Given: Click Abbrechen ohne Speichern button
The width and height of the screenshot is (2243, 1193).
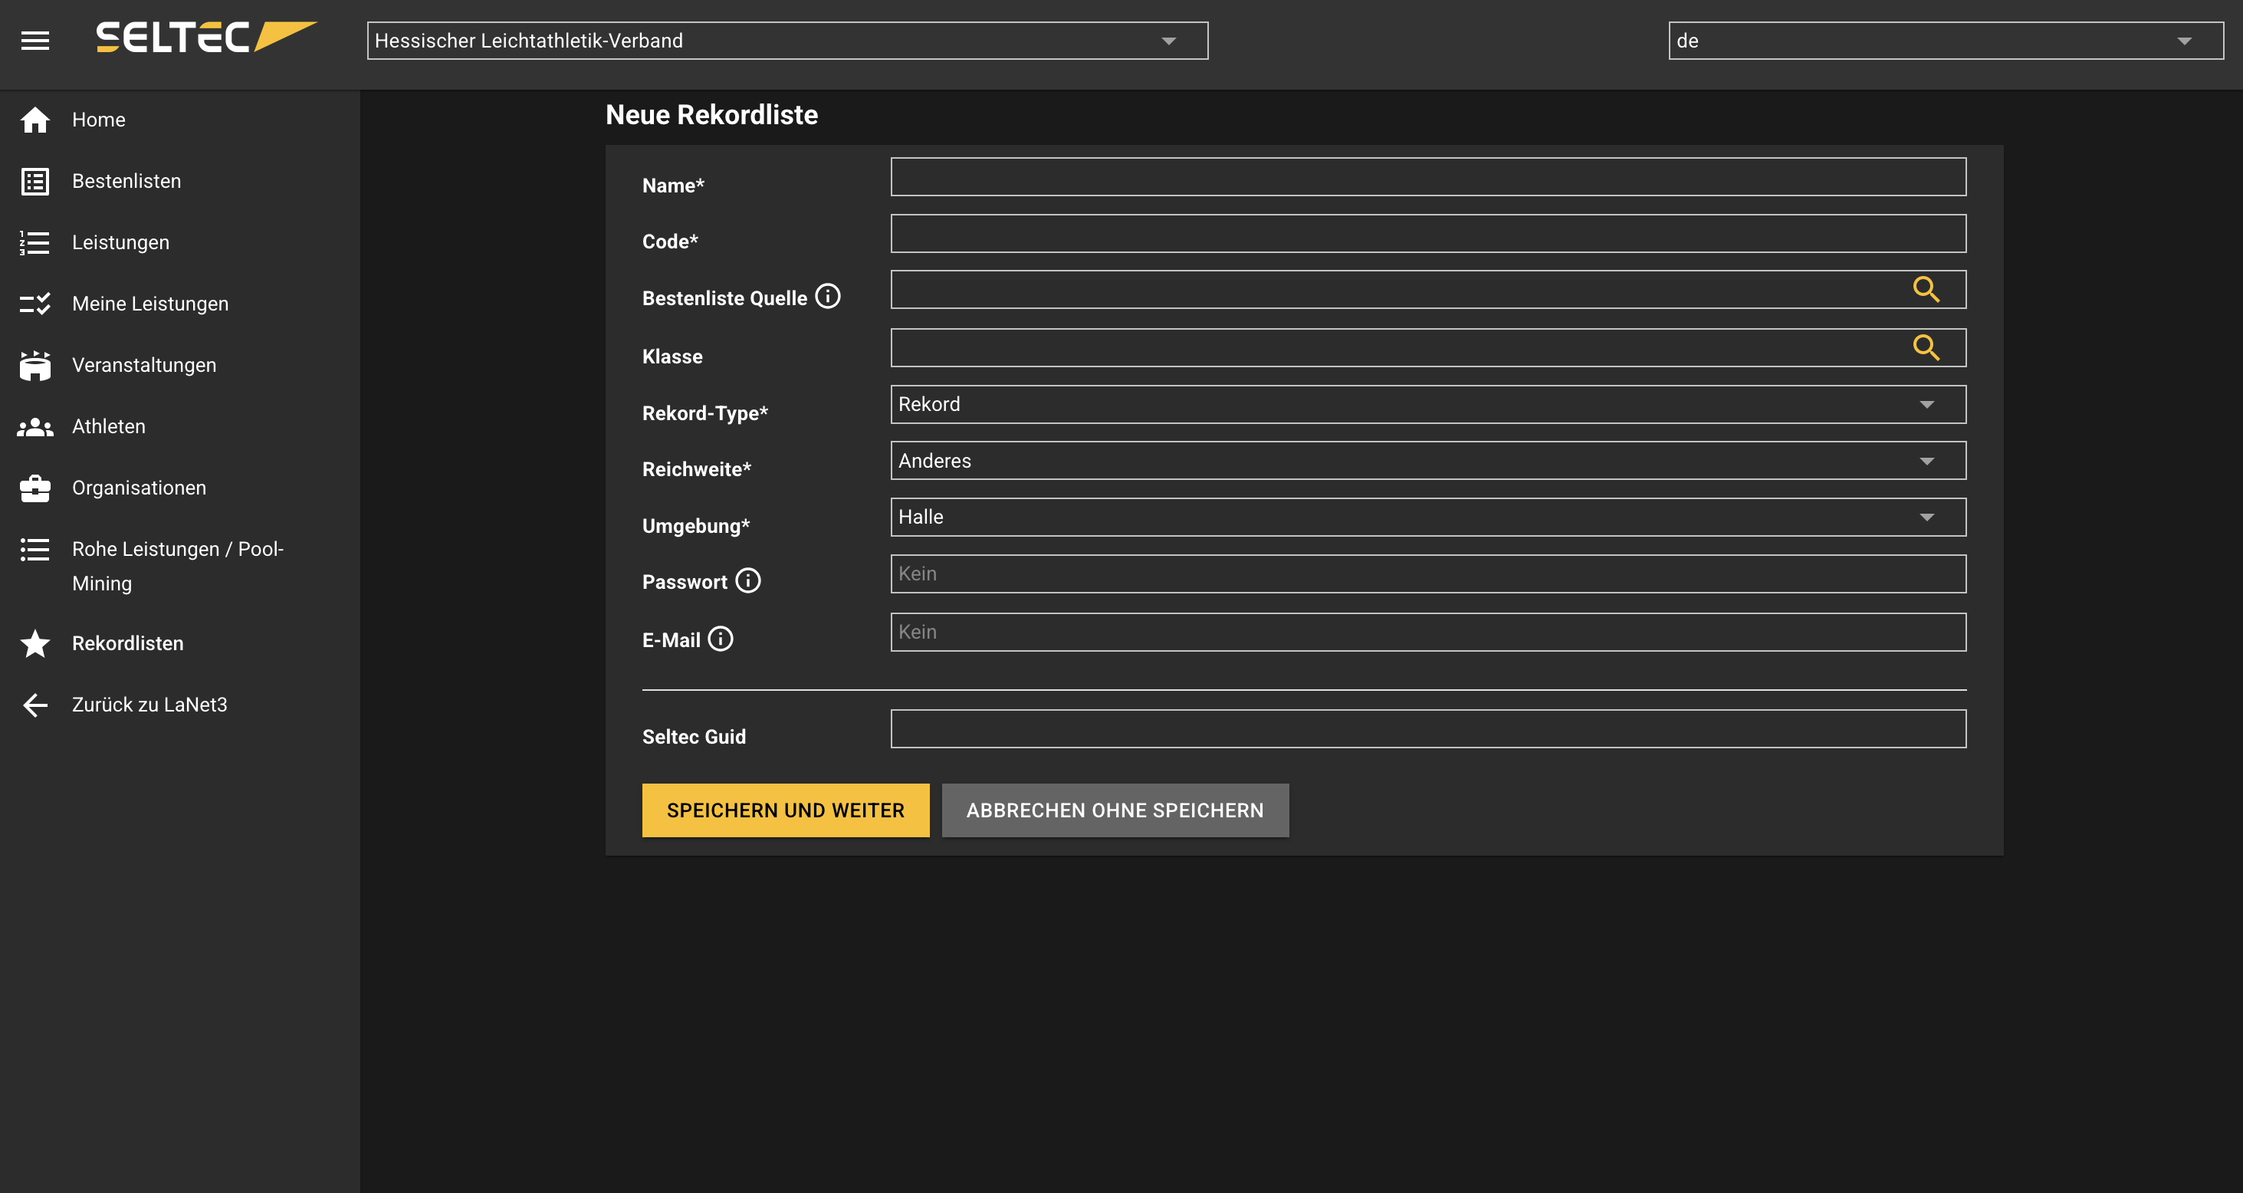Looking at the screenshot, I should (x=1115, y=810).
